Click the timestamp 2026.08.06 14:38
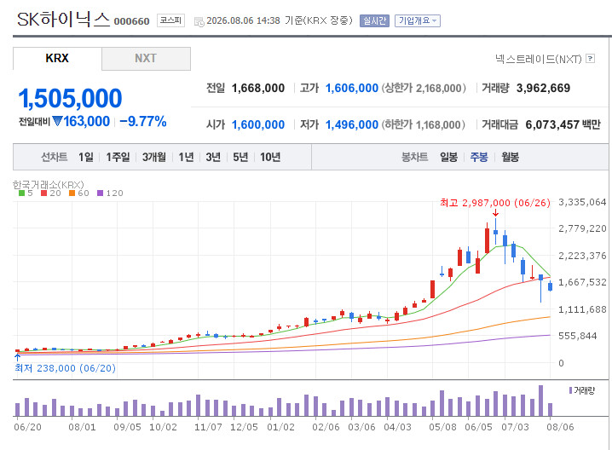Viewport: 612px width, 450px height. click(243, 20)
